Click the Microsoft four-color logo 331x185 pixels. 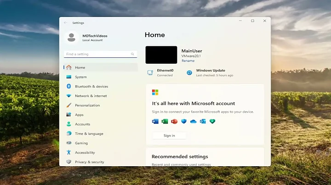155,92
